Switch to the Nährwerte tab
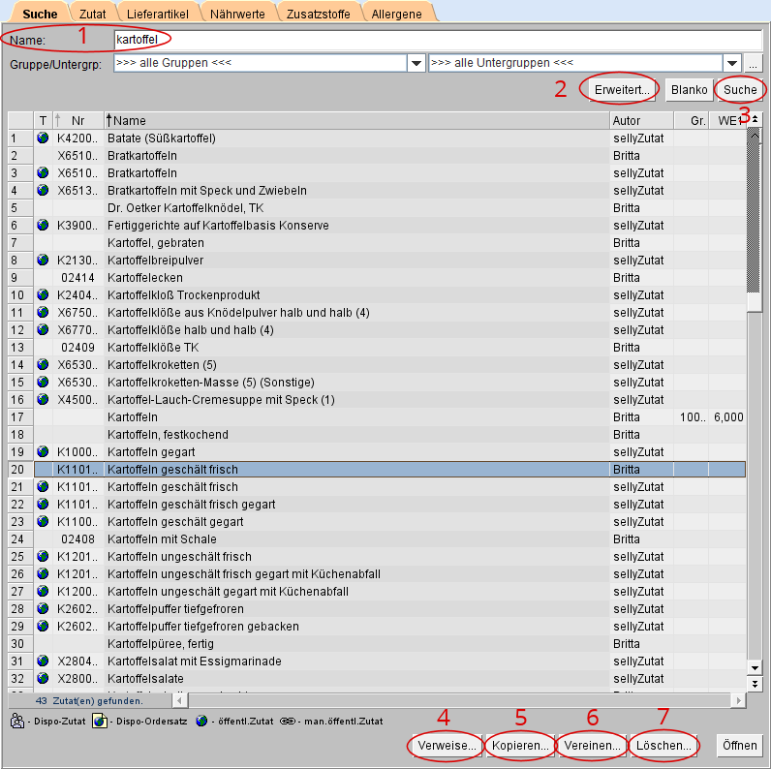Viewport: 771px width, 769px height. coord(237,14)
